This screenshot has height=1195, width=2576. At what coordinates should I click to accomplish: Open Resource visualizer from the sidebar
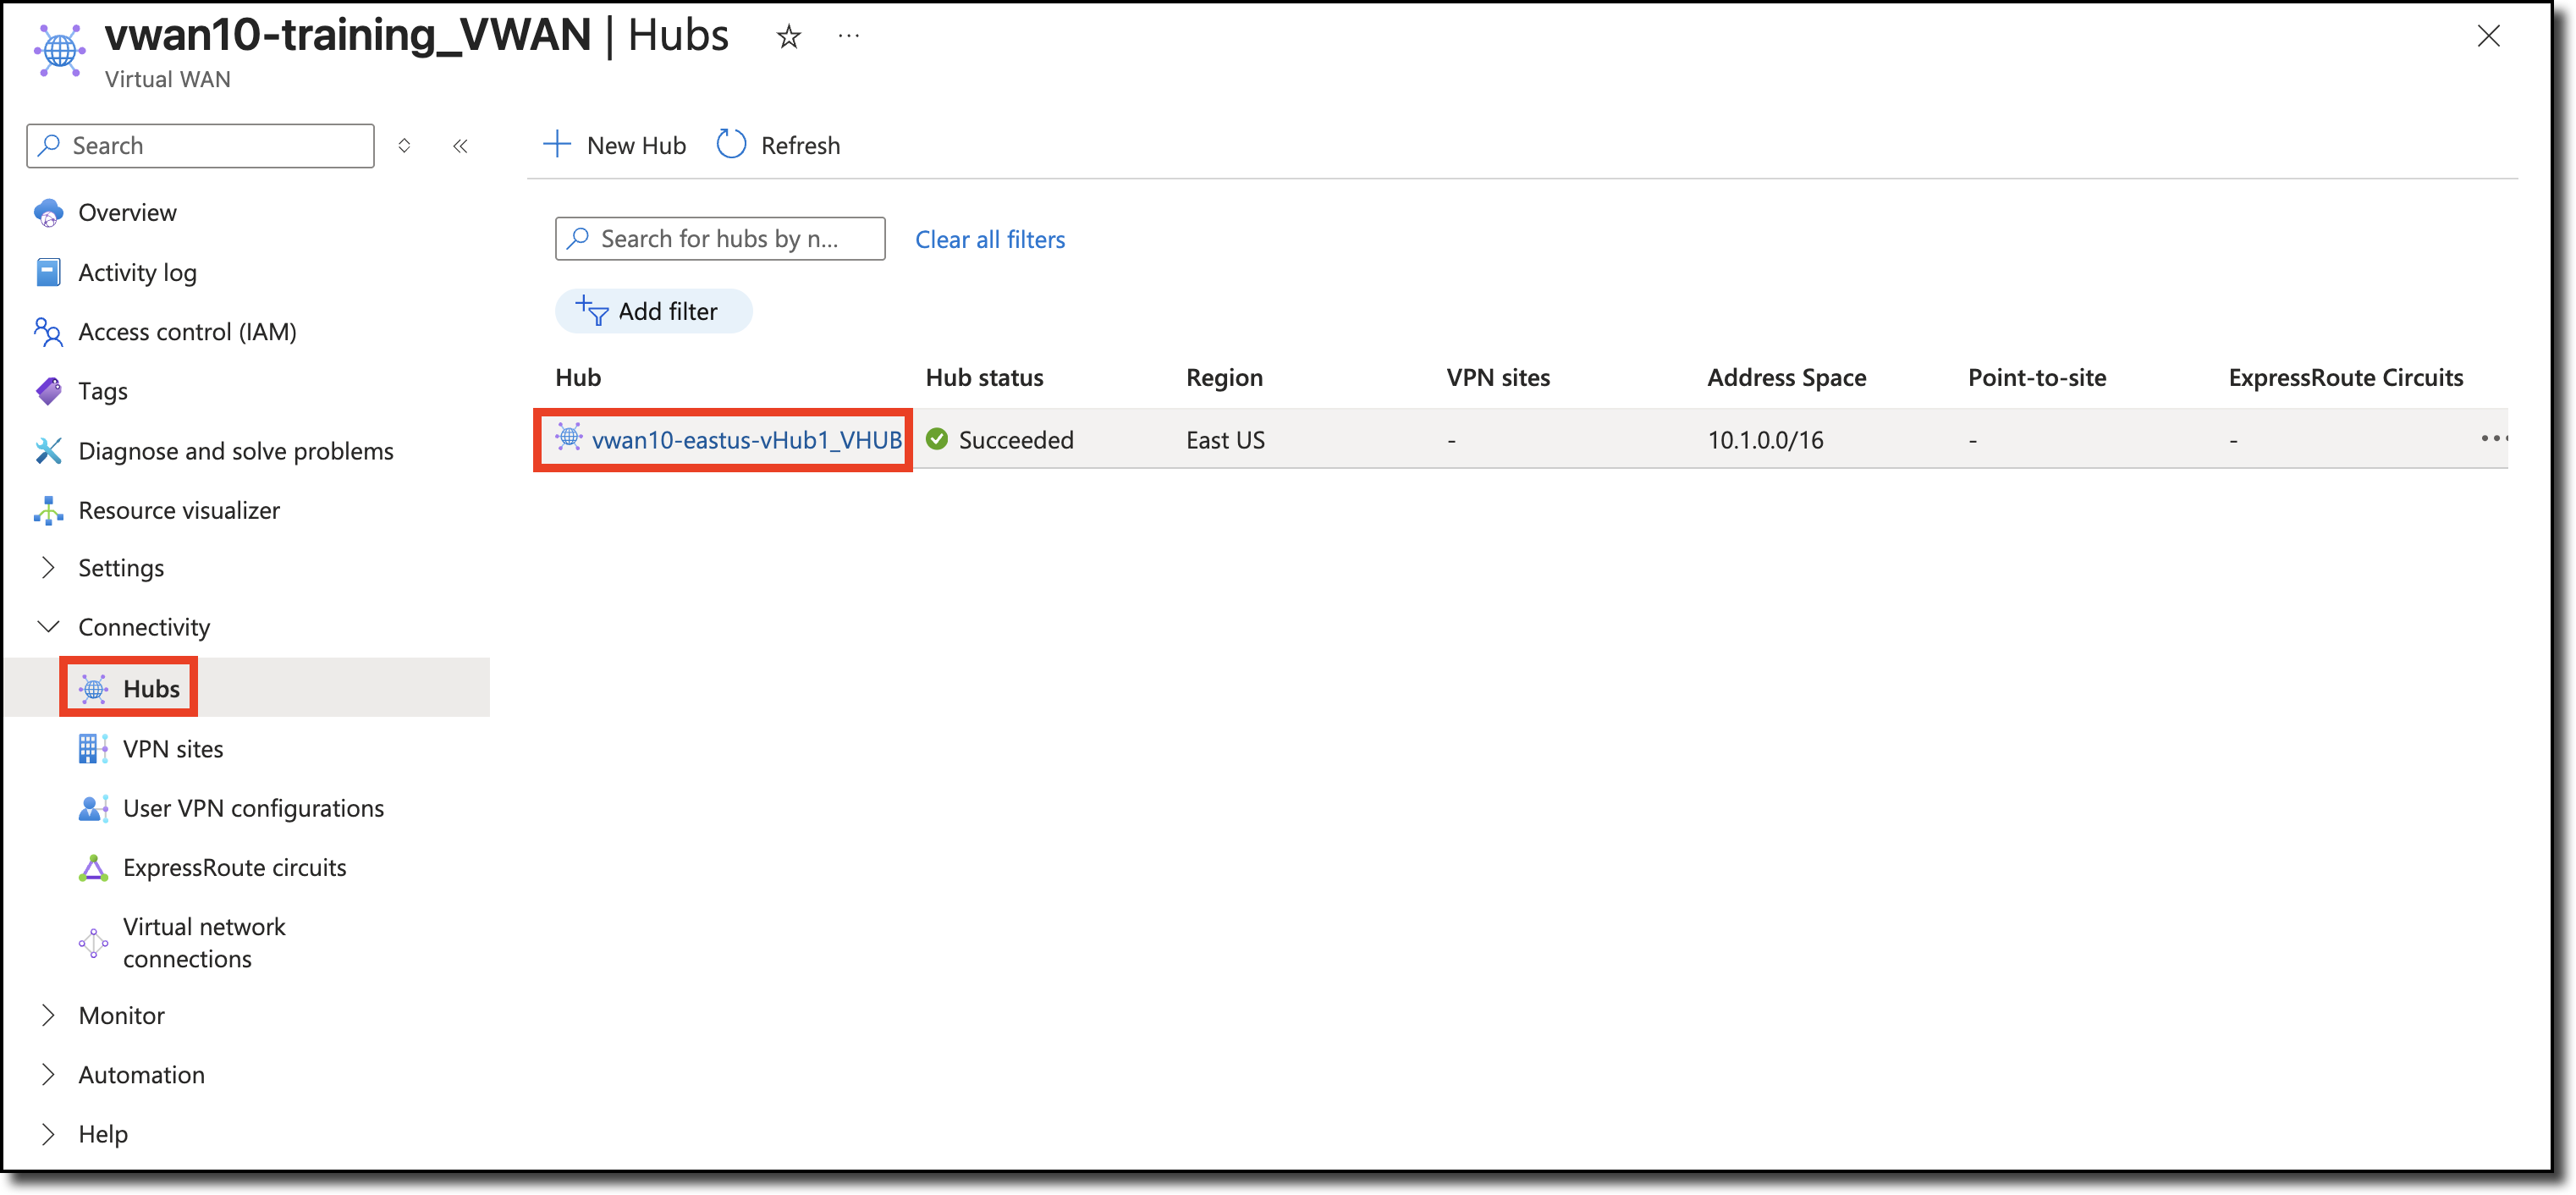pyautogui.click(x=179, y=510)
